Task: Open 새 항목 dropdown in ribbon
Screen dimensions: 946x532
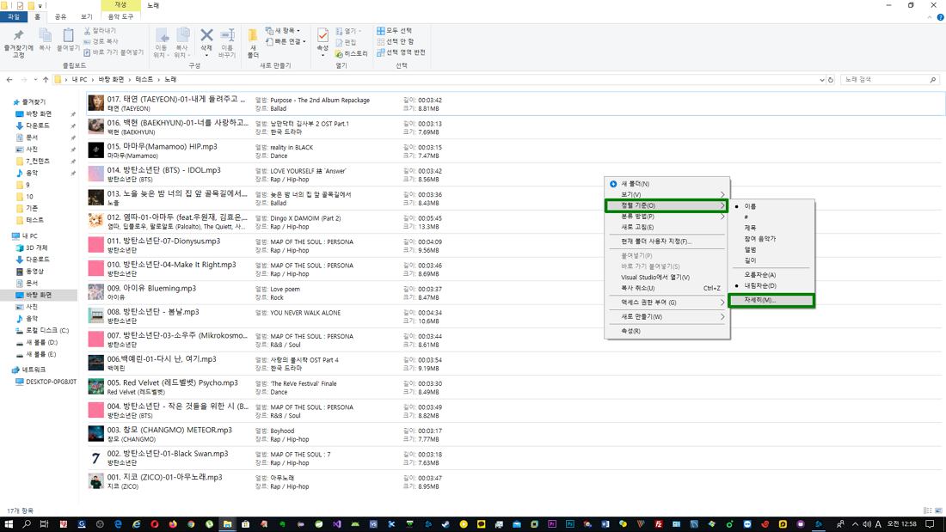Action: point(282,31)
